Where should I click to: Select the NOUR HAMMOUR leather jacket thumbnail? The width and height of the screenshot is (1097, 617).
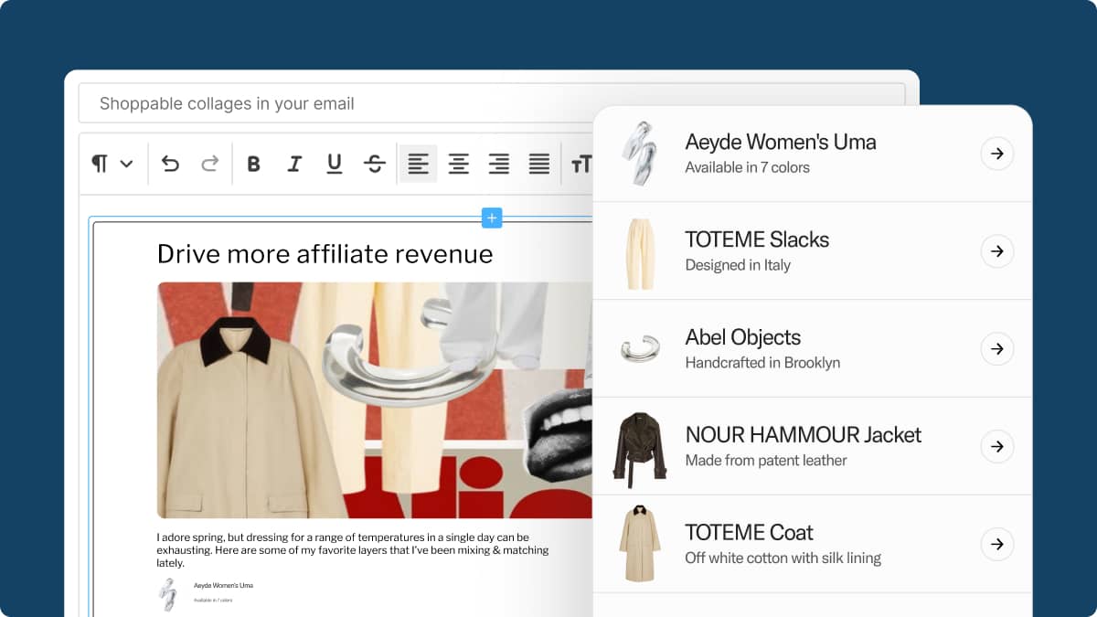[x=639, y=448]
